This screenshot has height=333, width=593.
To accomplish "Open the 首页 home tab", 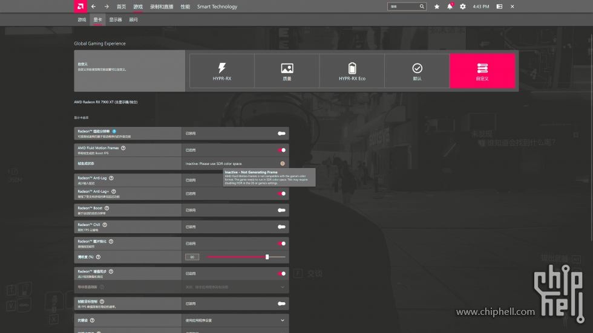I will pos(122,7).
